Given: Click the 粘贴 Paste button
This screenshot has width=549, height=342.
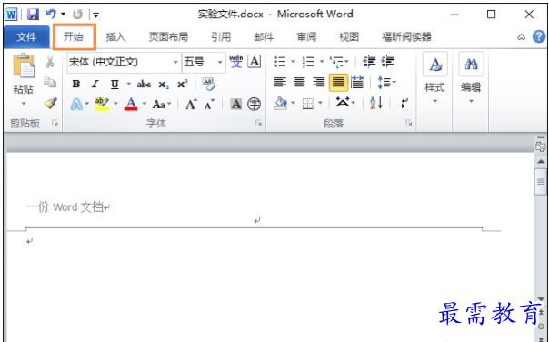Looking at the screenshot, I should point(24,75).
